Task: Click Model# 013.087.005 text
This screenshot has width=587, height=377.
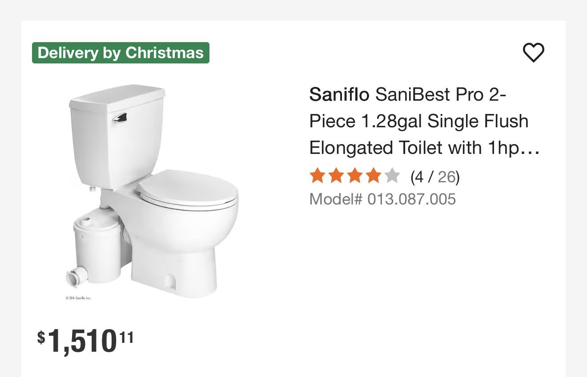Action: [x=382, y=199]
